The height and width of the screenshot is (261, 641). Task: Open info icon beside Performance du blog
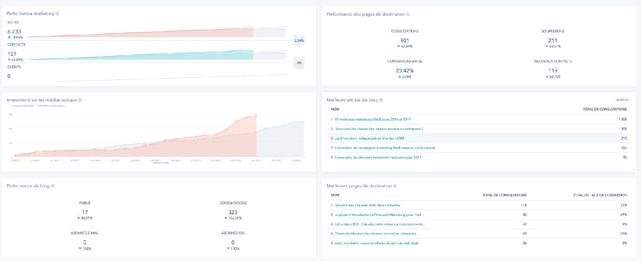pos(53,186)
